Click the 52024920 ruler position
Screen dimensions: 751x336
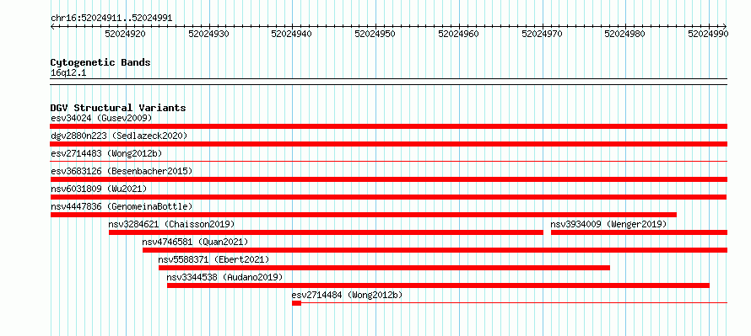(126, 34)
